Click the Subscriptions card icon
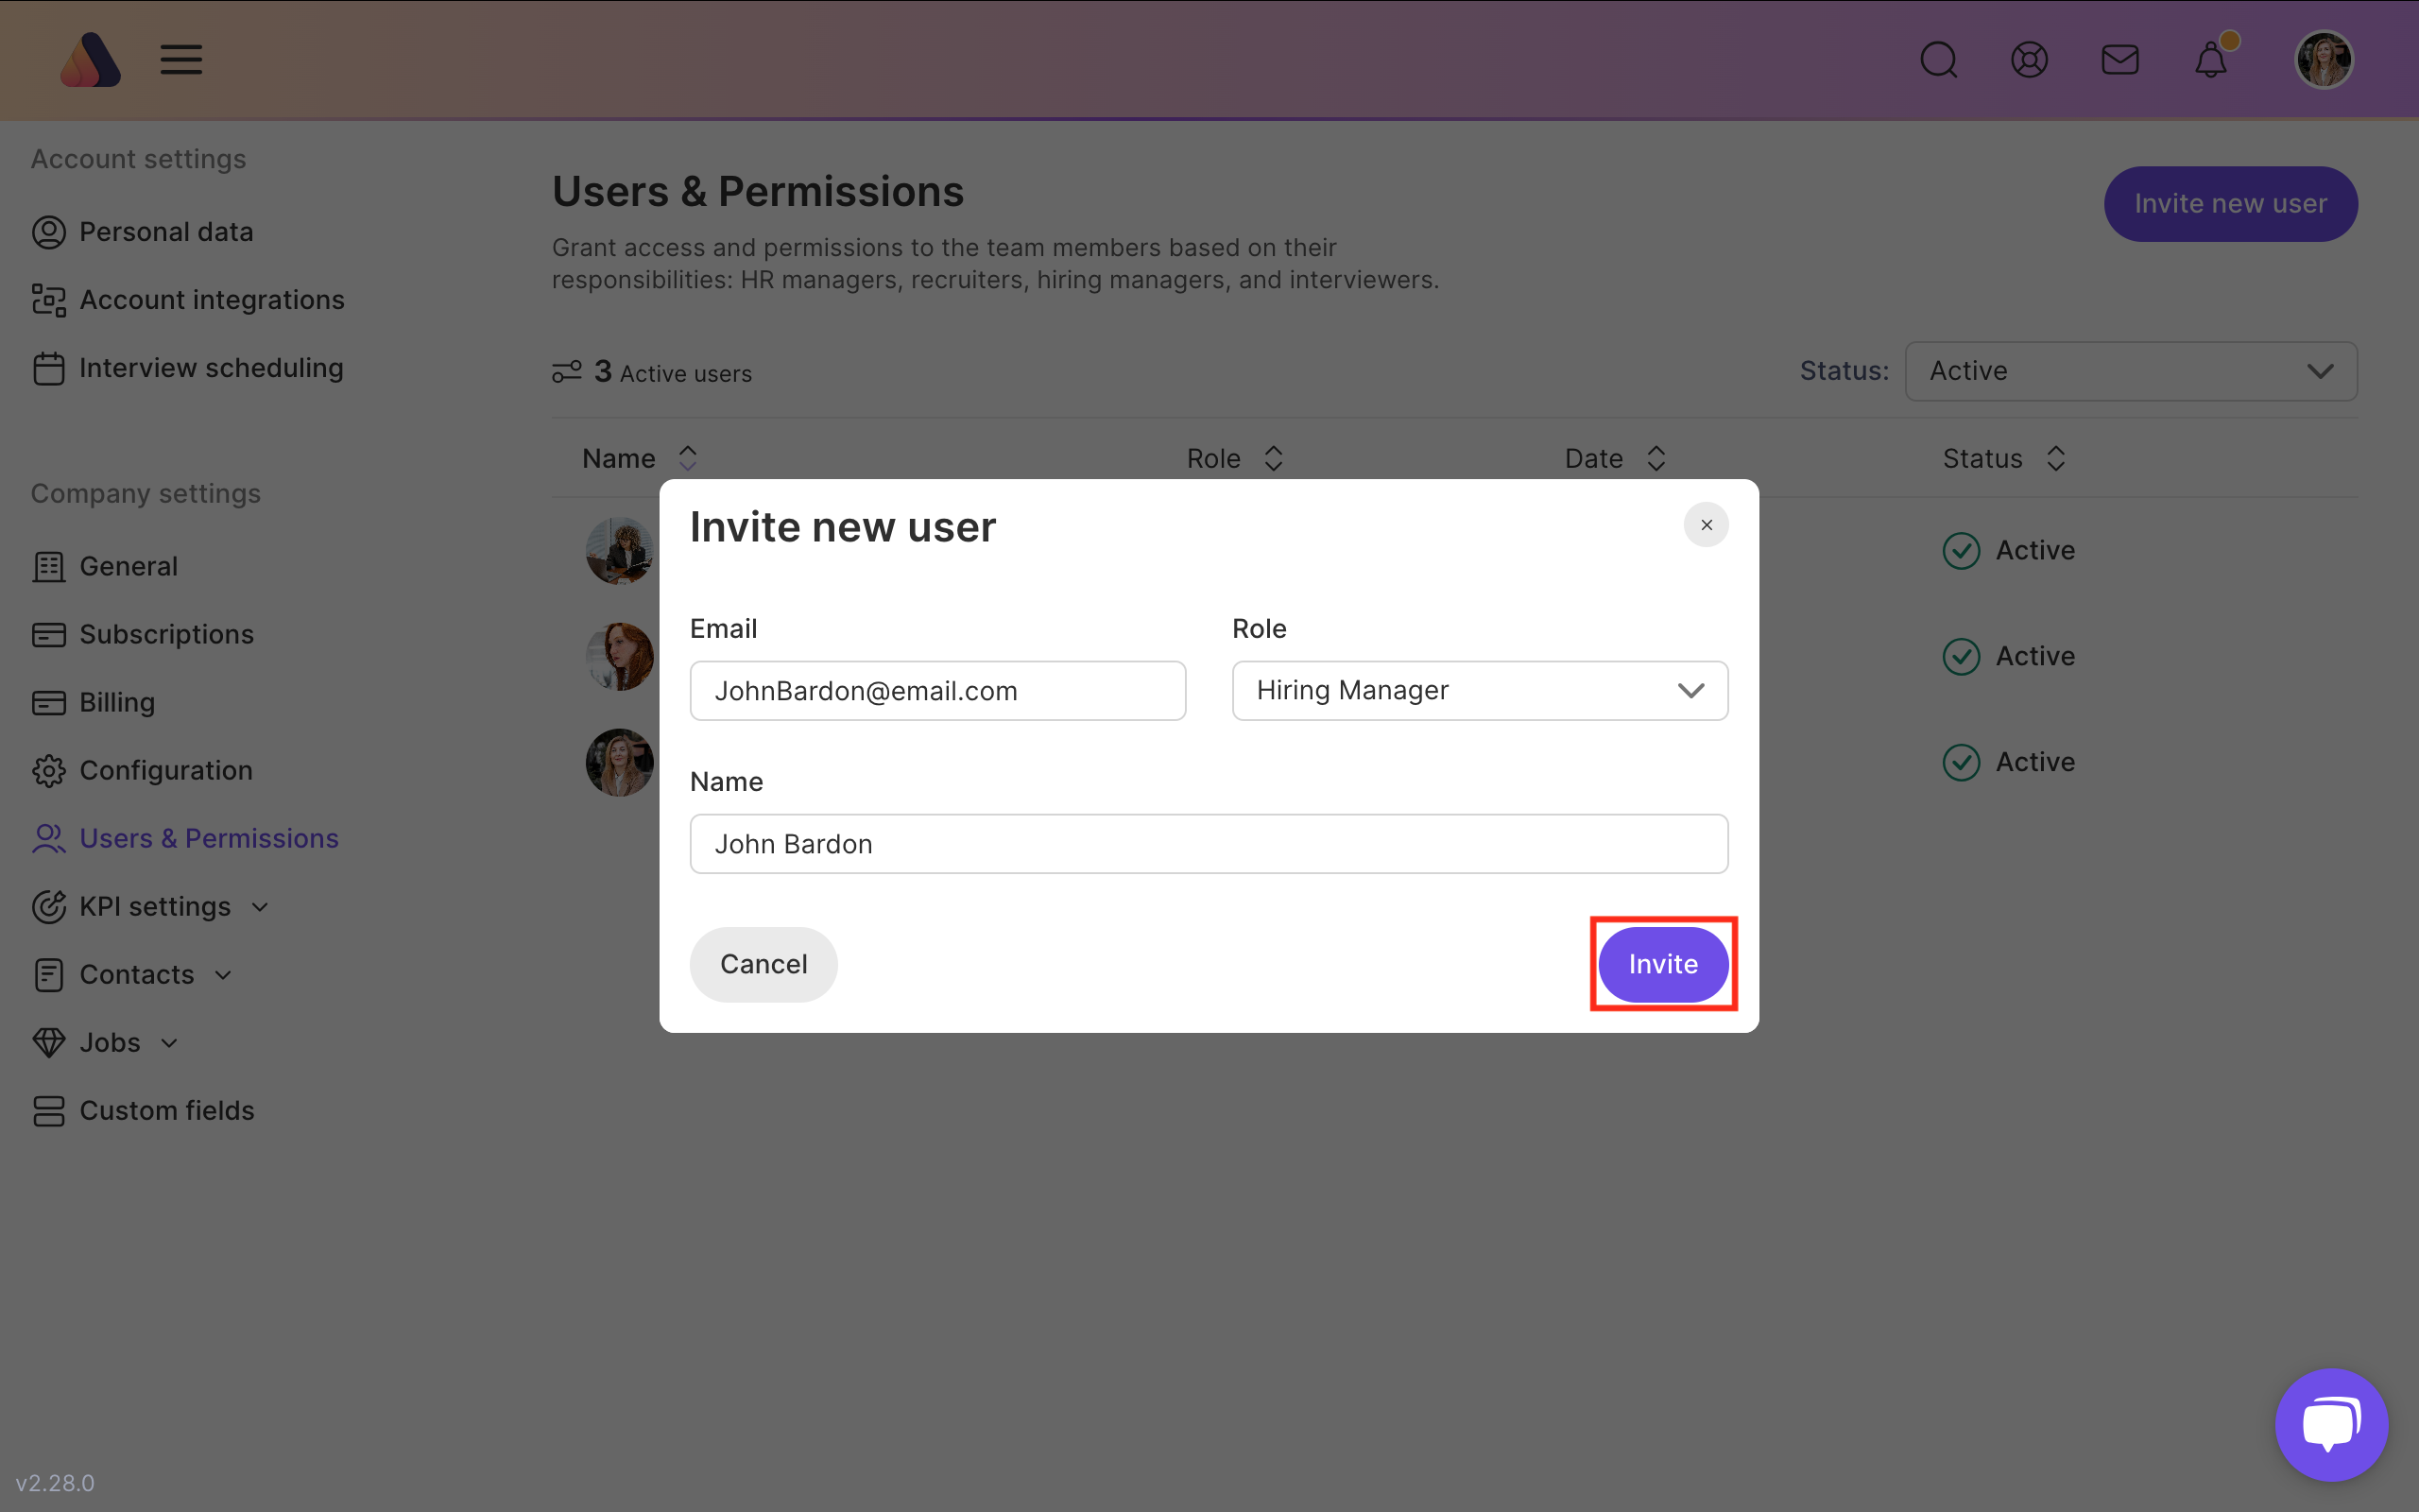 (x=48, y=634)
